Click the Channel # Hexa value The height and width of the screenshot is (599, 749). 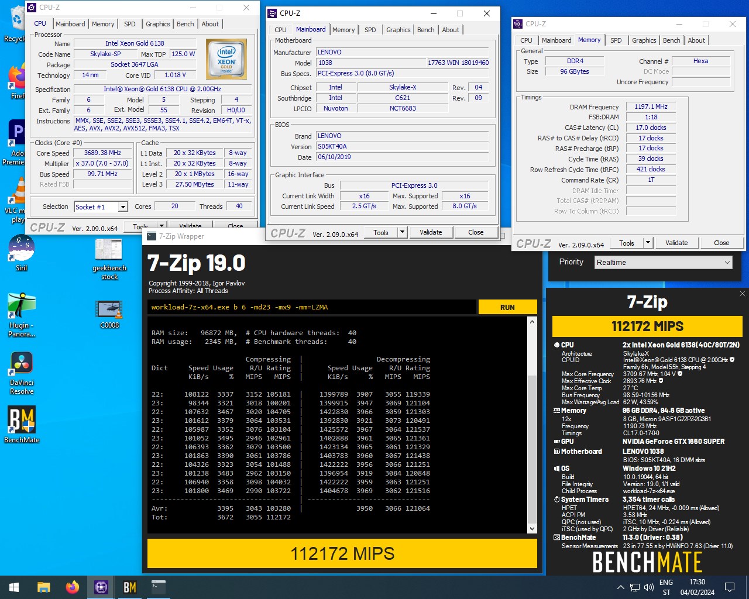pyautogui.click(x=700, y=61)
